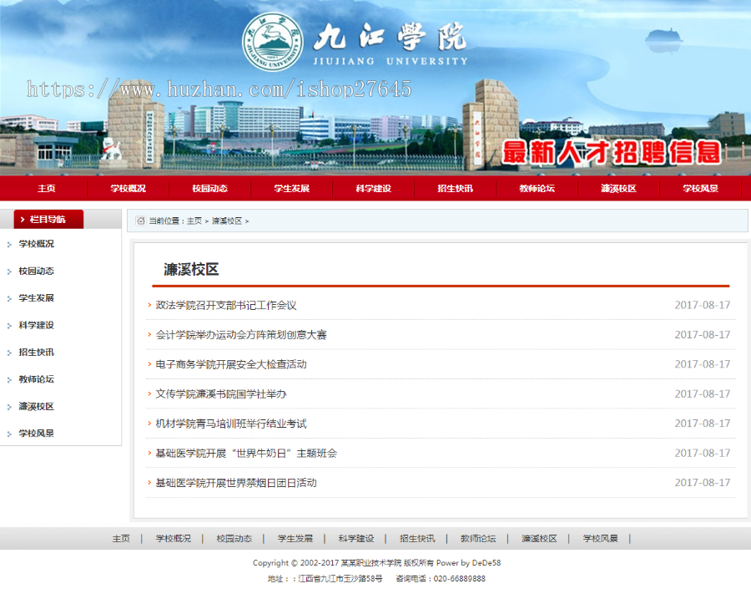Select 招生快讯 in the left sidebar
The height and width of the screenshot is (604, 751).
tap(37, 353)
